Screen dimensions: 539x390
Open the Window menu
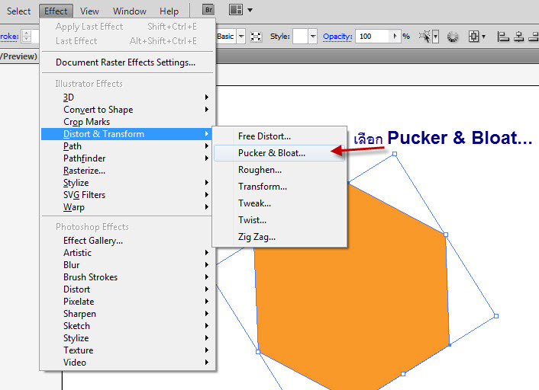pyautogui.click(x=130, y=11)
